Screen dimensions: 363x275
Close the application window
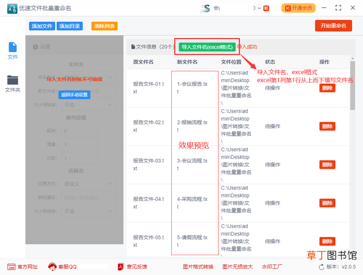tap(353, 8)
